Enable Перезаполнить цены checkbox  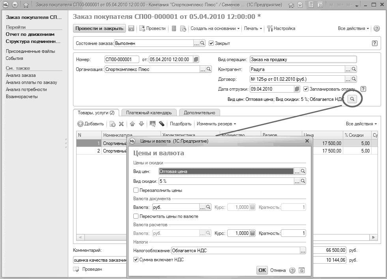136,190
